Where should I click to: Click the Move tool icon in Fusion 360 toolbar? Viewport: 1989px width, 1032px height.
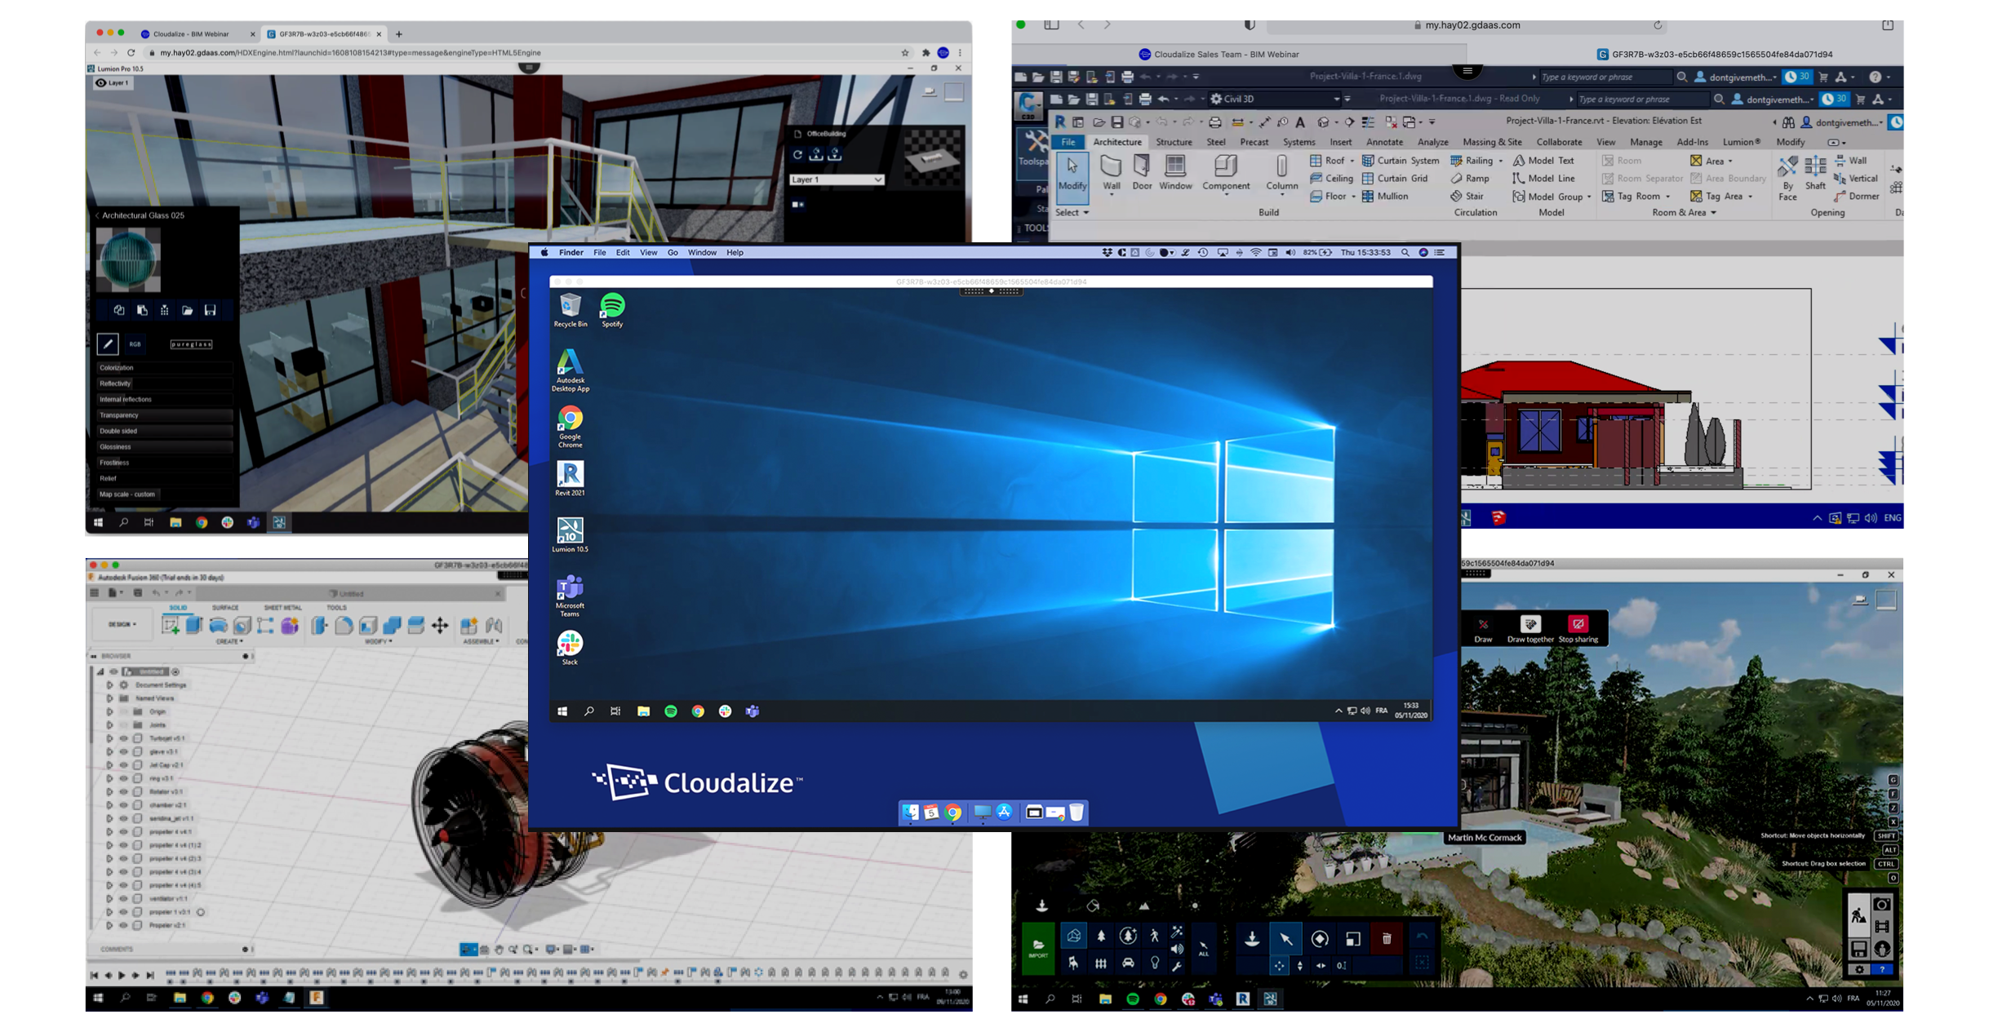click(x=440, y=625)
